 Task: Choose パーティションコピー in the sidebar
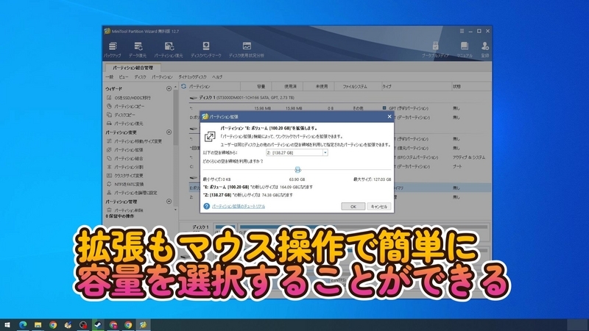pyautogui.click(x=129, y=106)
